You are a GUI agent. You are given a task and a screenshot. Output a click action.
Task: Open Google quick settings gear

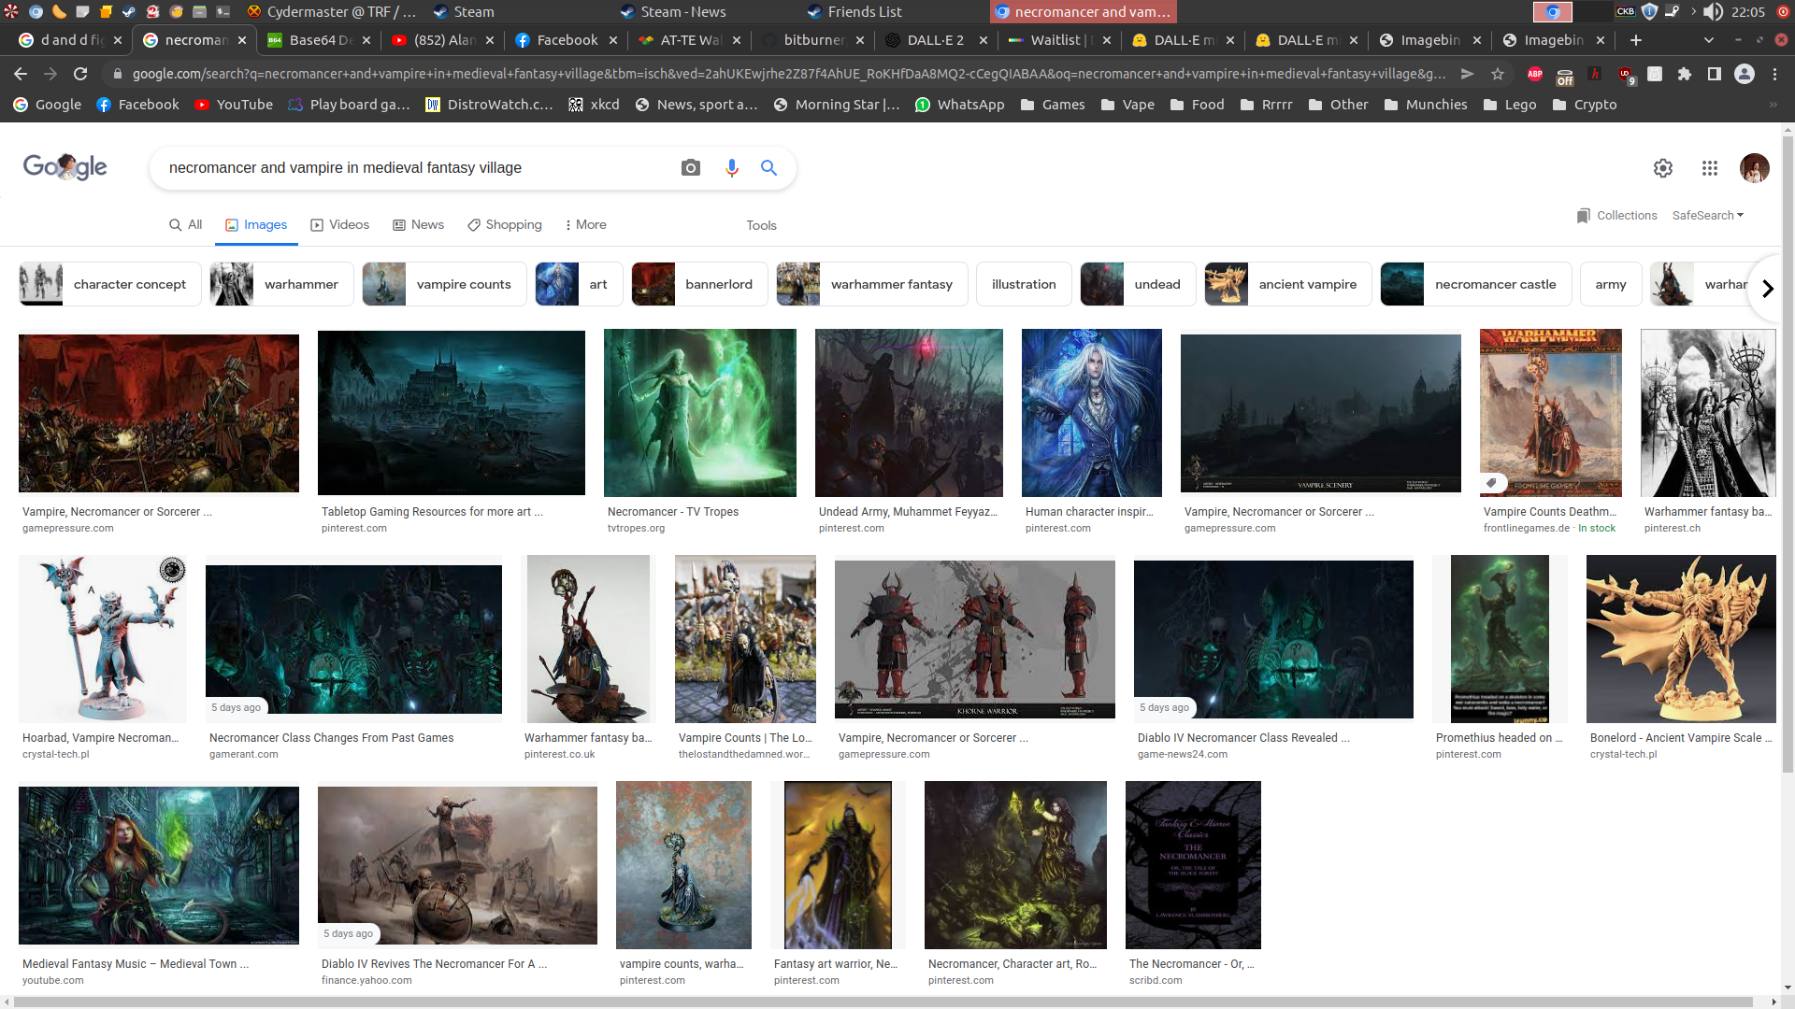[x=1663, y=168]
